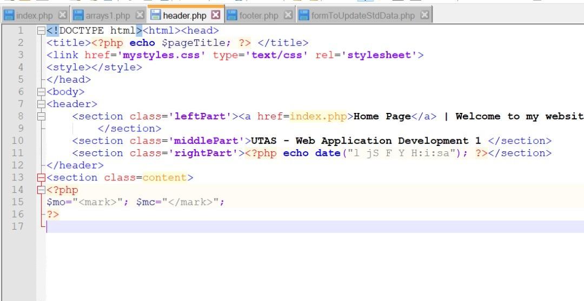Screen dimensions: 584x301
Task: Open the formToUpdateStdData.php tab
Action: 363,16
